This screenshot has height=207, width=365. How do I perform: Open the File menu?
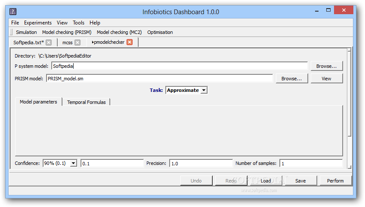click(15, 23)
